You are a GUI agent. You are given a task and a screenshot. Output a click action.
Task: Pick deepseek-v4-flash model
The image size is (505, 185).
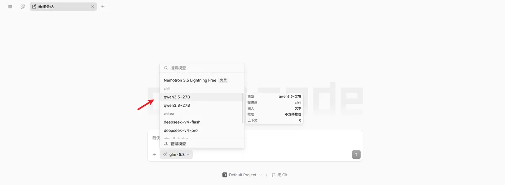(x=201, y=122)
